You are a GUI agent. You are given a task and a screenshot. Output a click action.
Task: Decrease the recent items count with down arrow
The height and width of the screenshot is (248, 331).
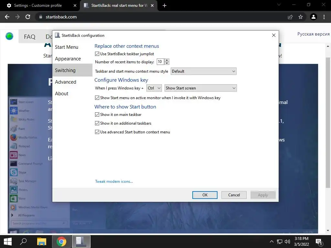[167, 63]
